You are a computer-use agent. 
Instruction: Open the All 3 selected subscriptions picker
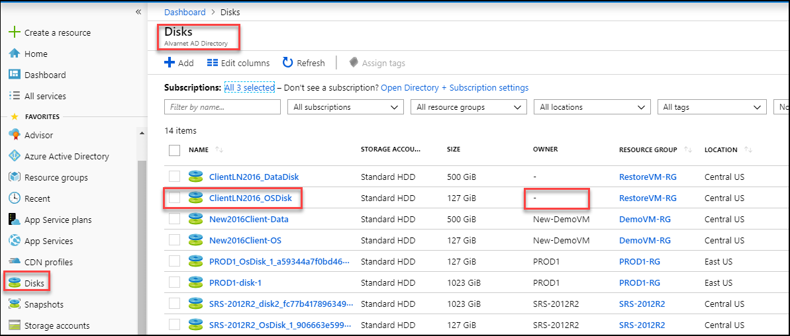coord(250,87)
